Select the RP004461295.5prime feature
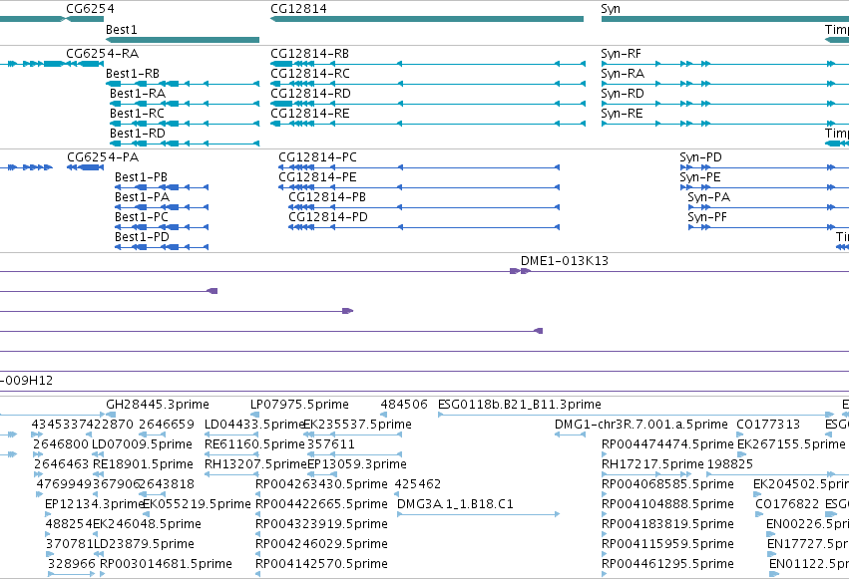 coord(667,564)
